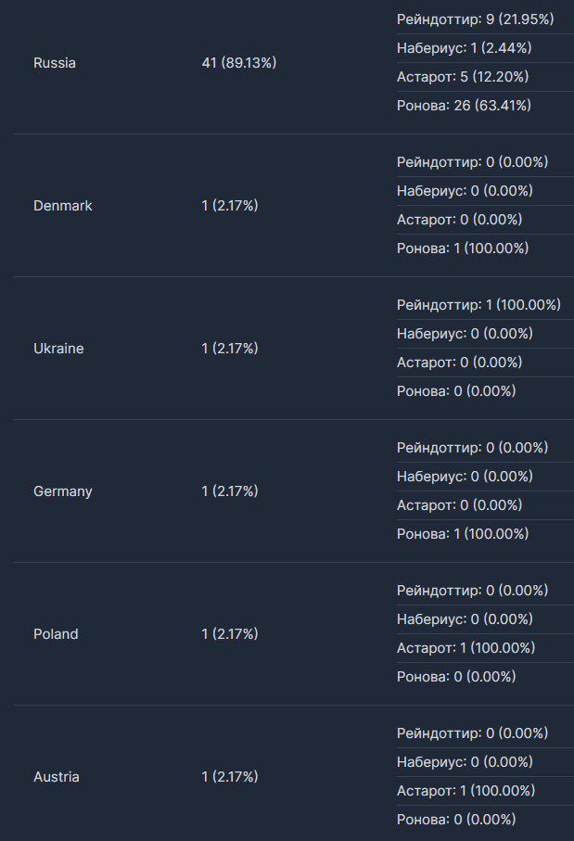Select Austria's "1 (2.17%)" total value
The height and width of the screenshot is (841, 574).
(x=230, y=777)
